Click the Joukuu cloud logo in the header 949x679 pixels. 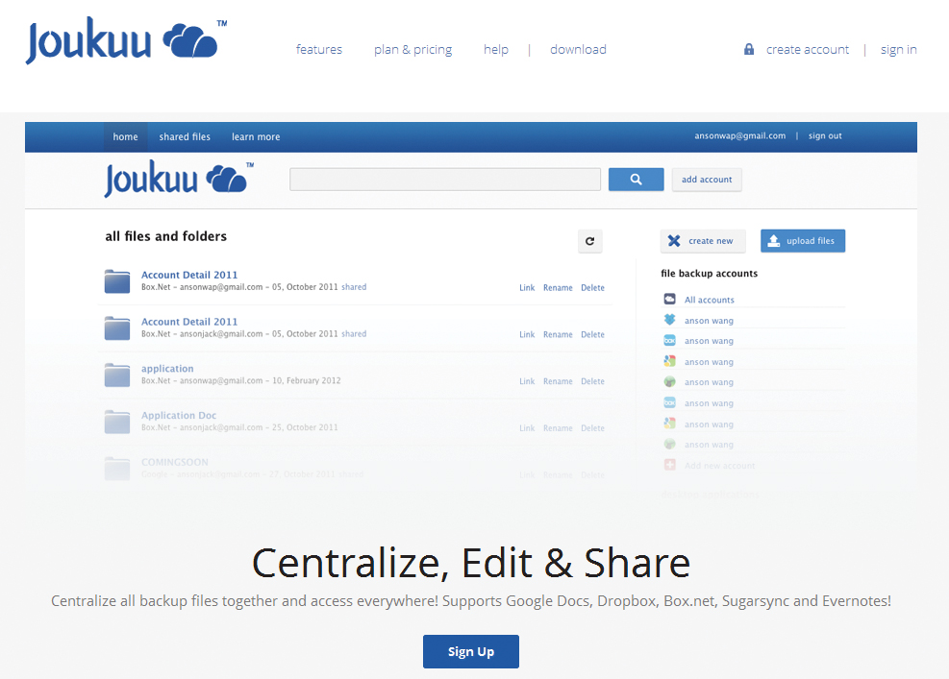tap(126, 42)
